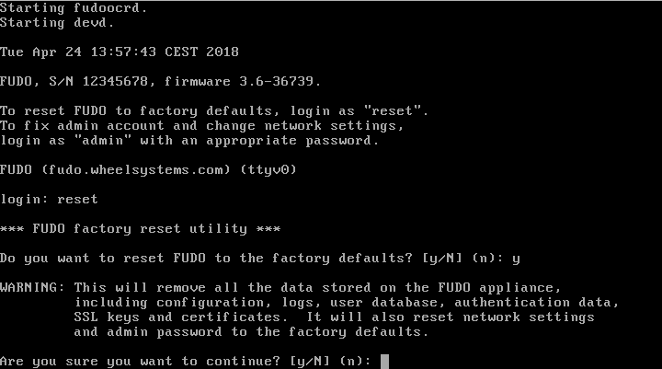Select the 'WARNING:' label text
The height and width of the screenshot is (369, 662).
(32, 287)
